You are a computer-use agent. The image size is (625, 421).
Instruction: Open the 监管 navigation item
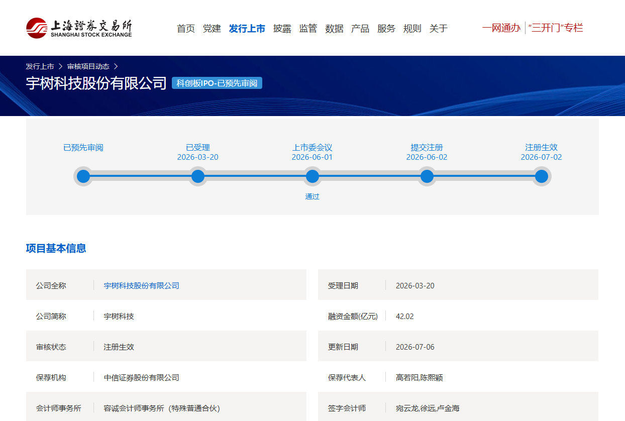click(x=308, y=29)
